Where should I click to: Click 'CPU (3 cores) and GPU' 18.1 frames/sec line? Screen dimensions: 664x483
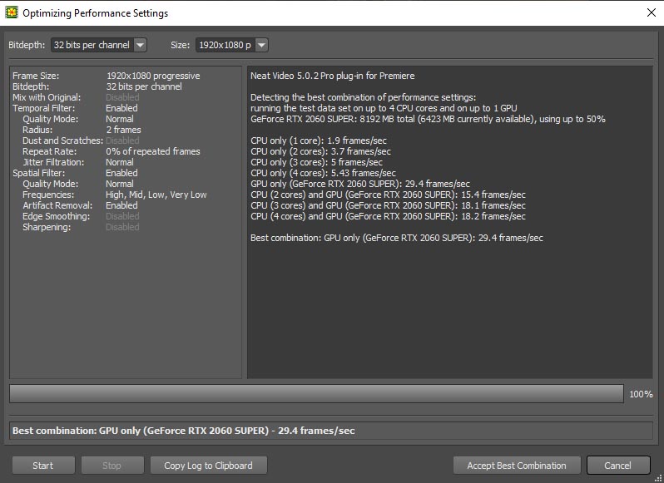tap(388, 205)
